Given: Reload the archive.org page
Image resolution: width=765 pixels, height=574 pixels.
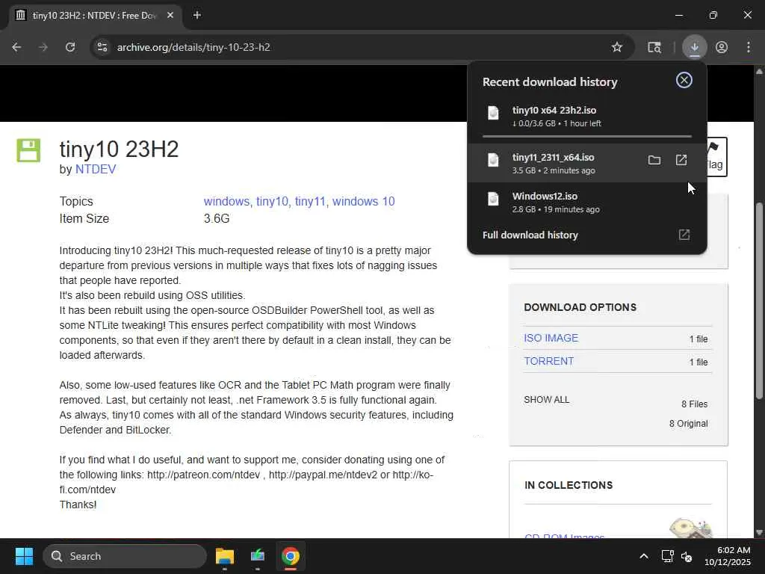Looking at the screenshot, I should 70,47.
